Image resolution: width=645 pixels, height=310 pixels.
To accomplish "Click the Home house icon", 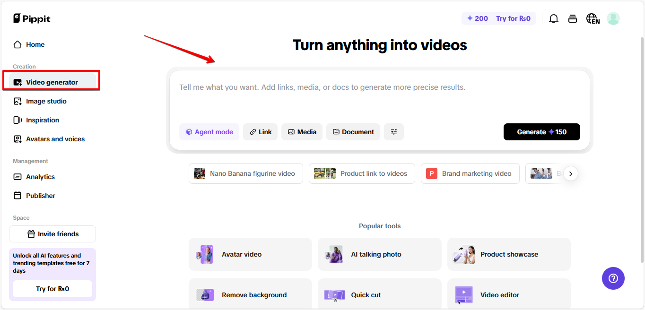I will [x=17, y=44].
